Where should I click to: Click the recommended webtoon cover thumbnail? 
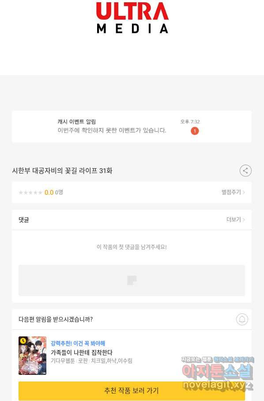tap(32, 355)
